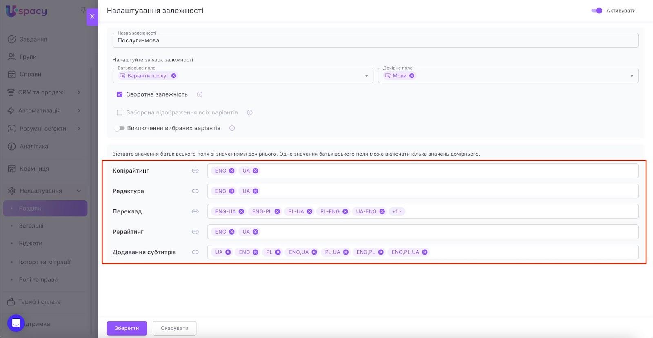
Task: Remove PL,UA tag from Додавання субтитрів
Action: pyautogui.click(x=346, y=252)
